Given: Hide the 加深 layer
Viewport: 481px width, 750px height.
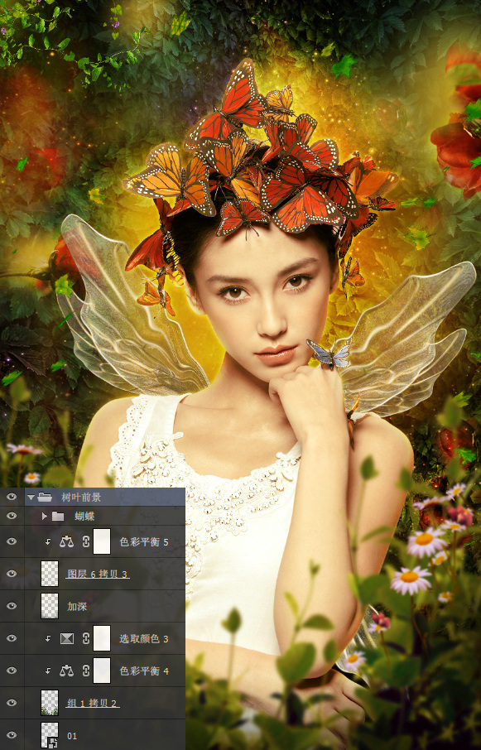Looking at the screenshot, I should 12,606.
